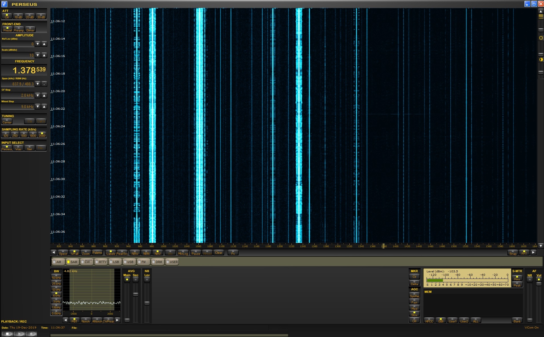This screenshot has width=544, height=337.
Task: Open the Palette selector
Action: (97, 253)
